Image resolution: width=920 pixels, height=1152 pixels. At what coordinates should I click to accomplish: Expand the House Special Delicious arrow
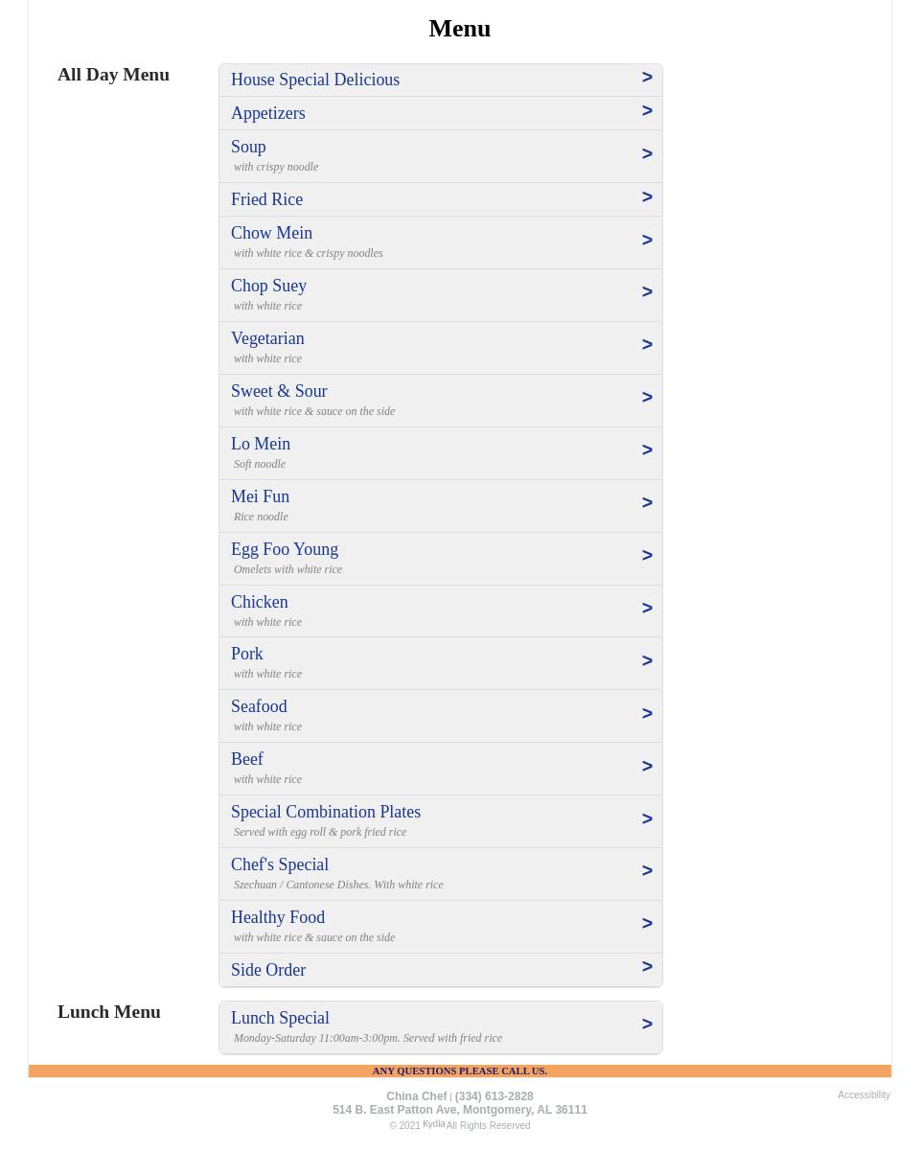[x=647, y=78]
